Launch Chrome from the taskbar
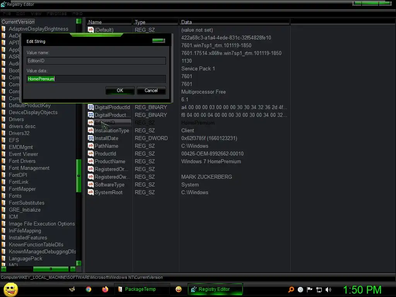Viewport: 396px width, 297px height. [x=89, y=289]
